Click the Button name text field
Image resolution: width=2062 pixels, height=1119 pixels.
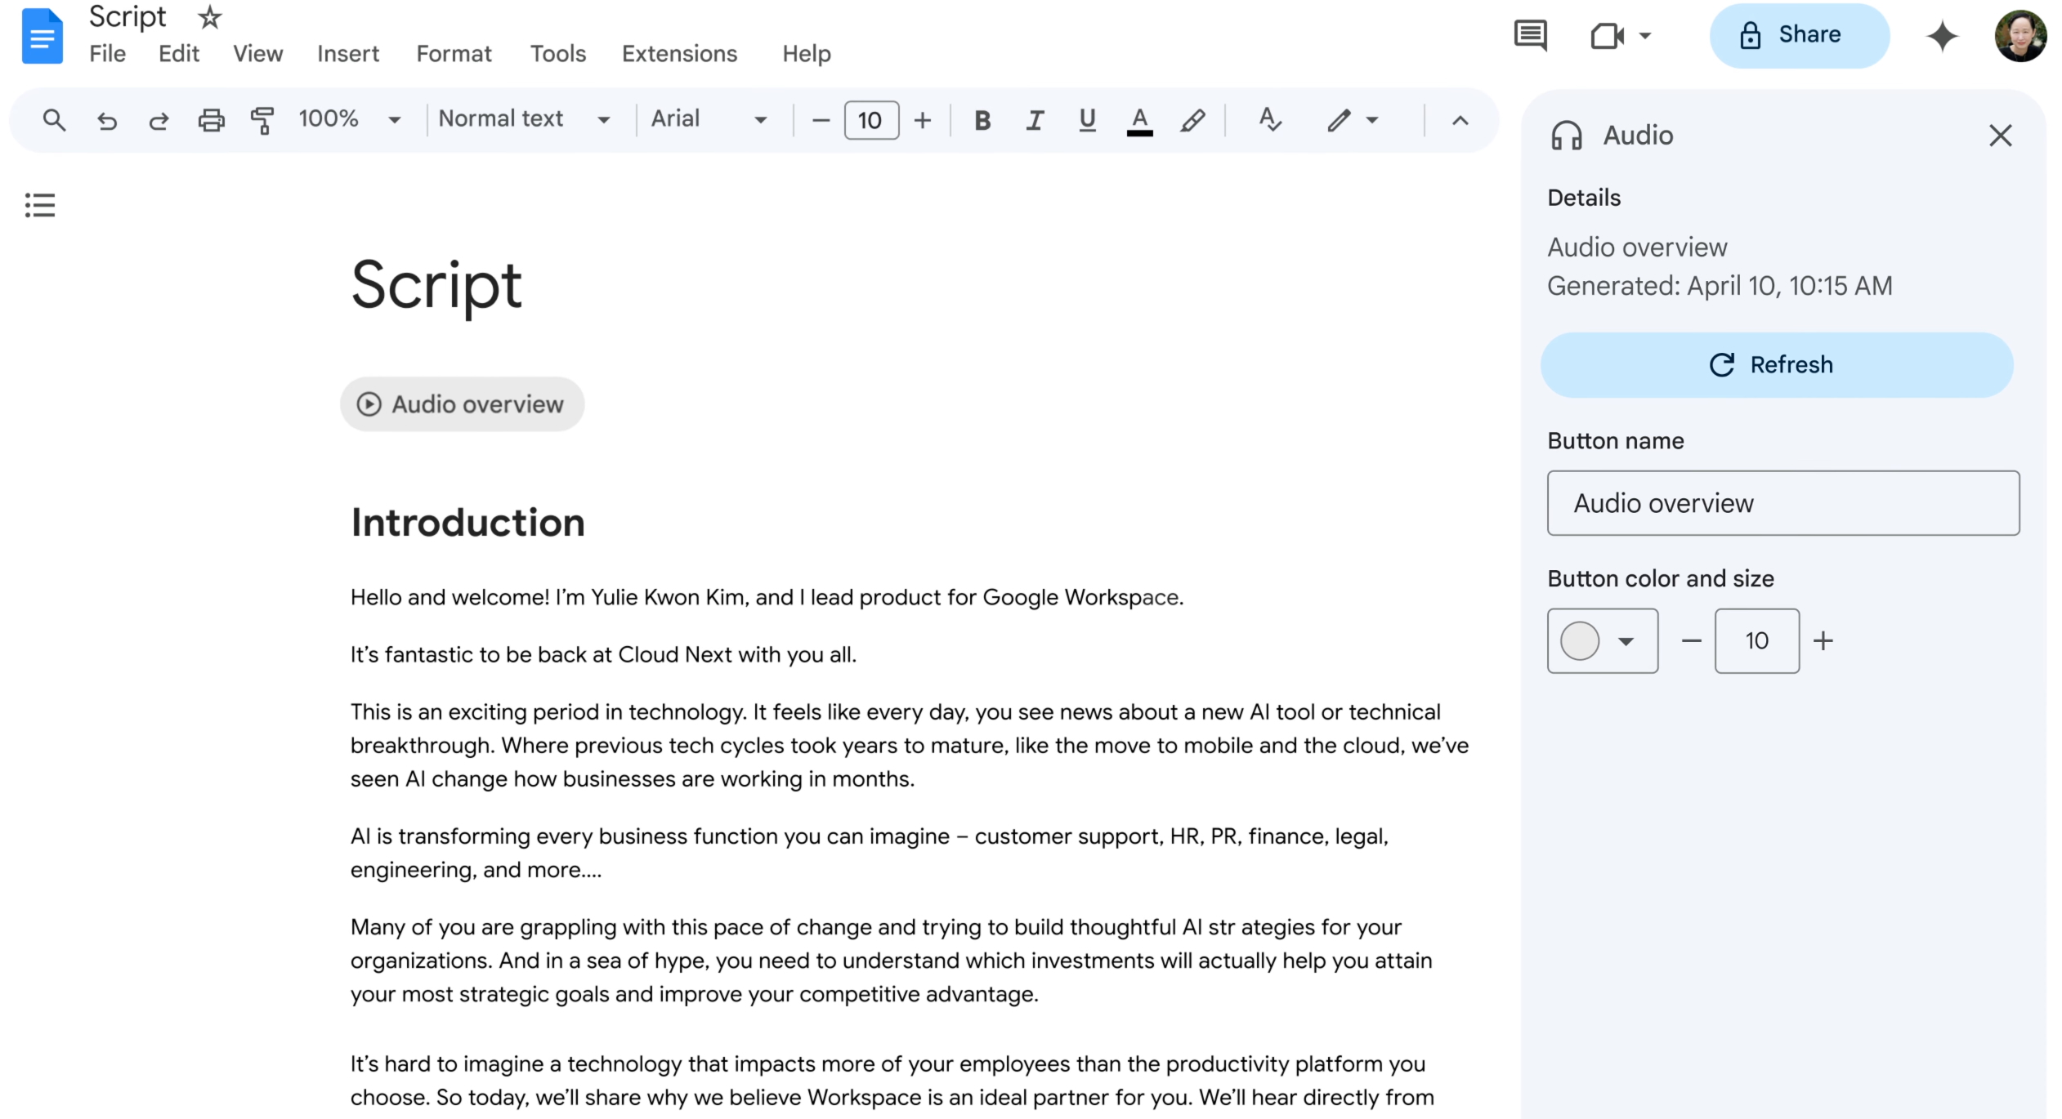coord(1782,503)
